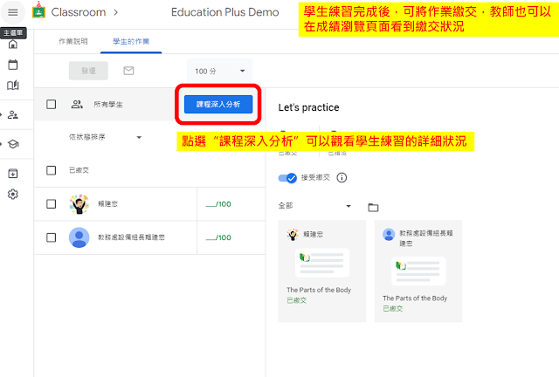
Task: Click the 發還 return button
Action: [x=88, y=71]
